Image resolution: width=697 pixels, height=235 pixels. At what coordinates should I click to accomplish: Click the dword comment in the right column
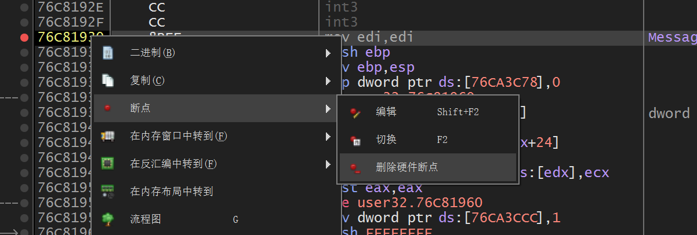[669, 113]
